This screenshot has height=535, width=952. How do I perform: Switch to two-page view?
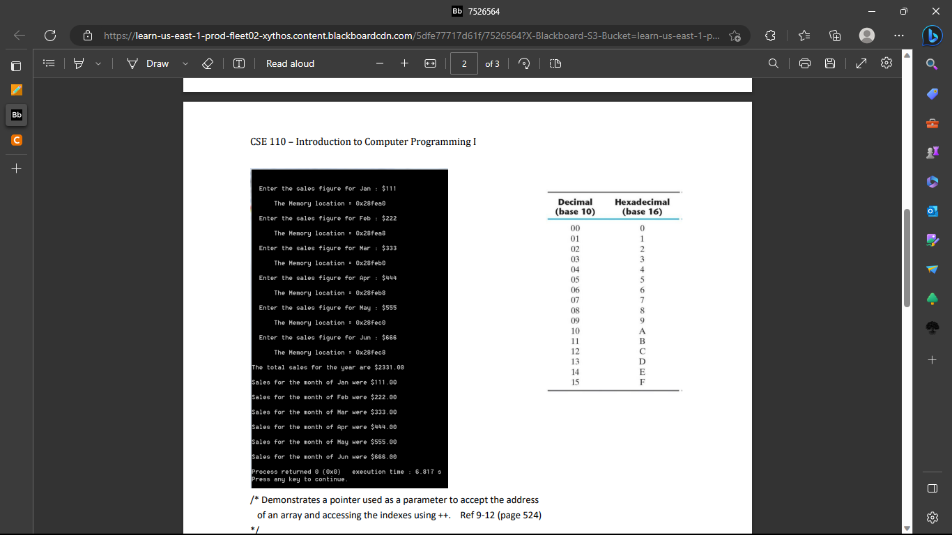[554, 63]
